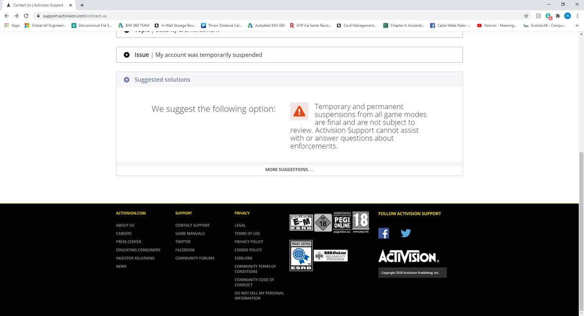This screenshot has width=584, height=316.
Task: Open the Cookie Policy footer link
Action: point(248,250)
